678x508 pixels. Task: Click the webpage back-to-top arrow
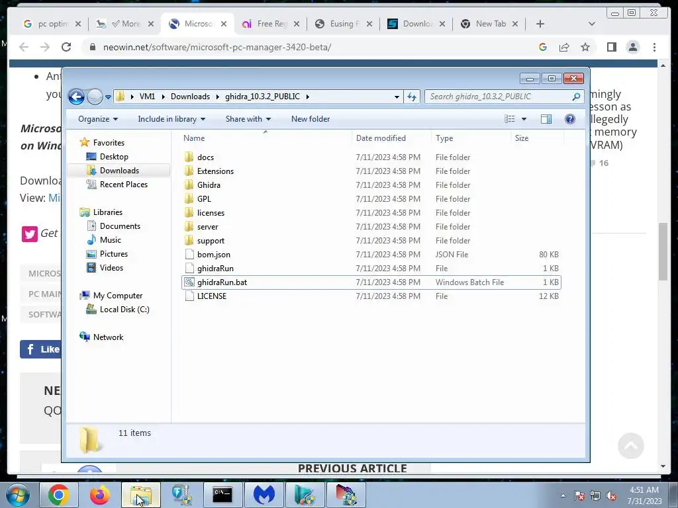pyautogui.click(x=631, y=446)
